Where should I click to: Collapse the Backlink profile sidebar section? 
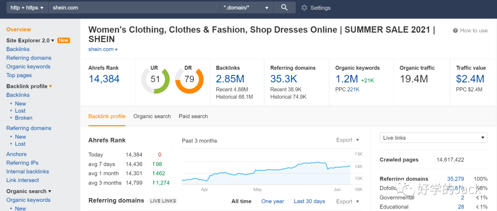[29, 86]
